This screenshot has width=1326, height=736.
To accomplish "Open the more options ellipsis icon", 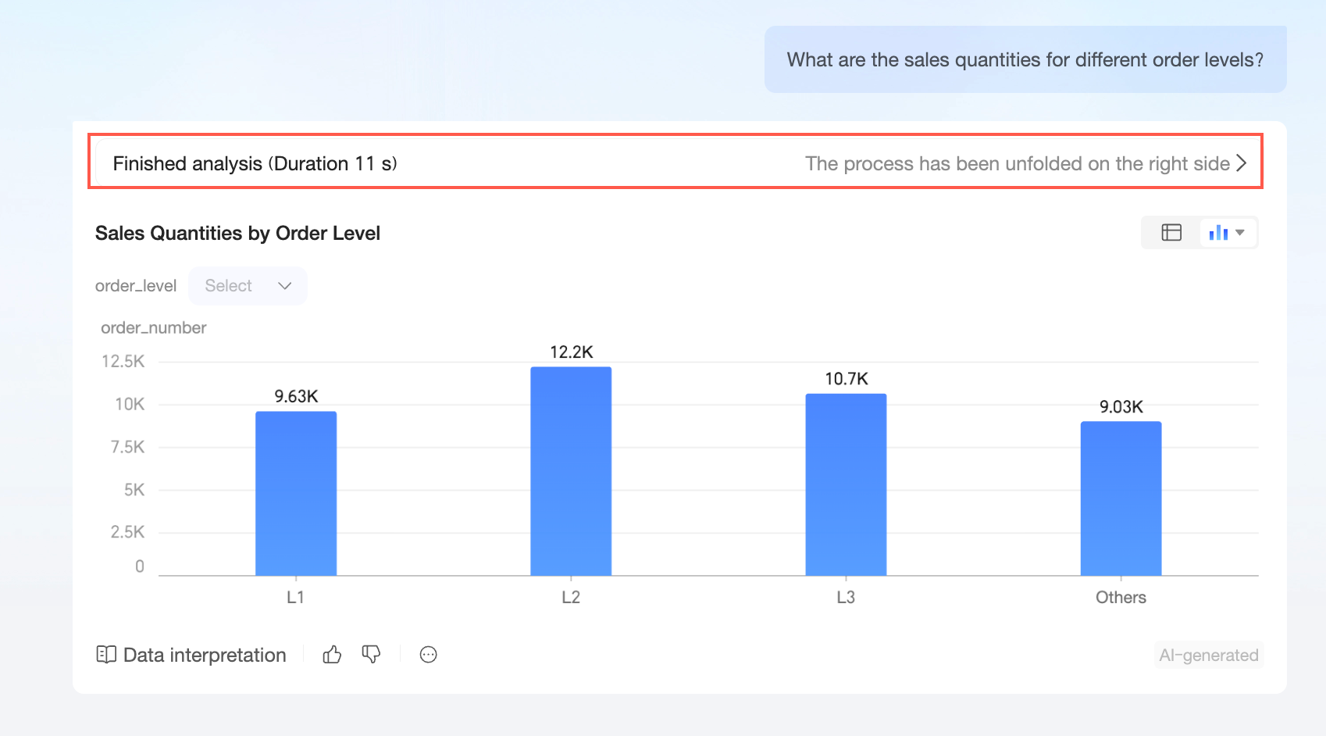I will point(428,655).
